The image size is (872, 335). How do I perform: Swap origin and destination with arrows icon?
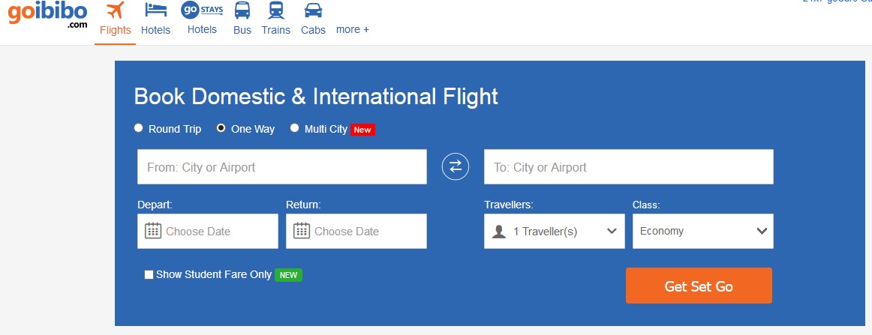click(456, 166)
